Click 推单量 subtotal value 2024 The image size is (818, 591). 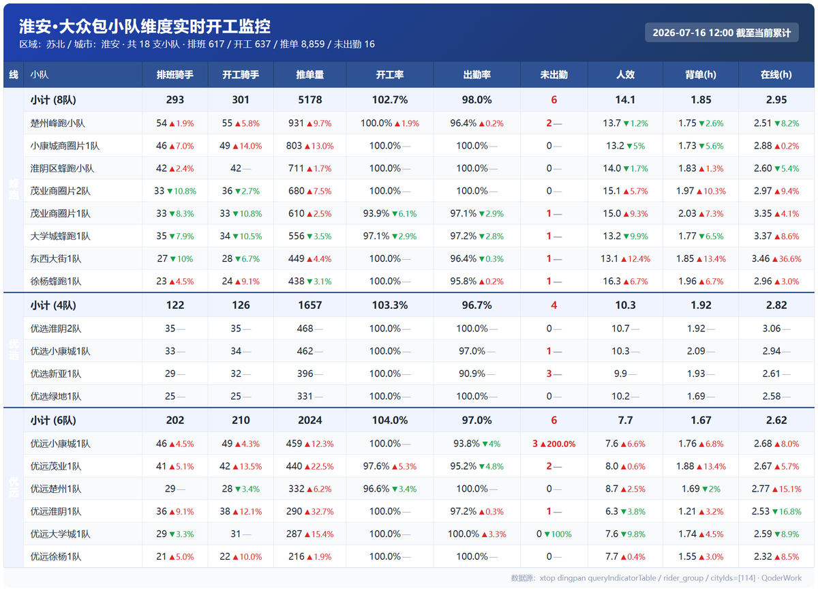click(309, 421)
